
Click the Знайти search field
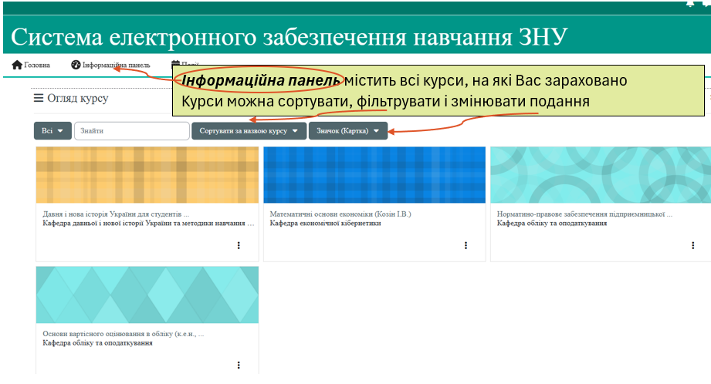(131, 131)
